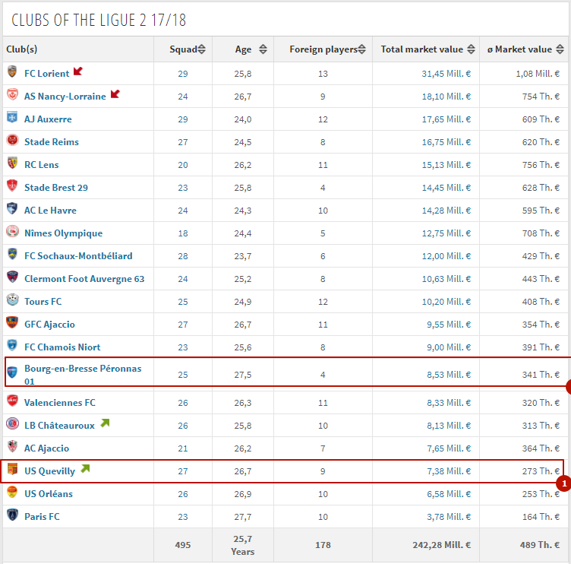Click the Valenciennes FC club crest

12,401
